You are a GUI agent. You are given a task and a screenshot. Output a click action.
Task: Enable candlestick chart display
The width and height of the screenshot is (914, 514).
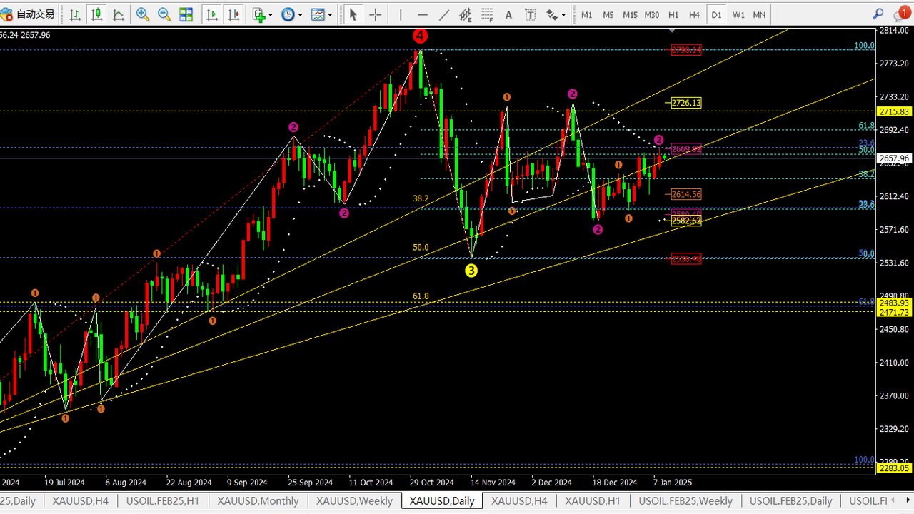pos(96,14)
